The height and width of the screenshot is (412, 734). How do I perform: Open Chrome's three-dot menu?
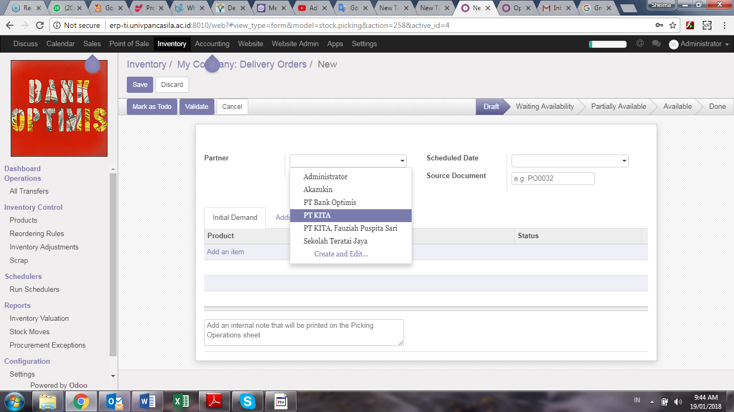click(x=724, y=25)
